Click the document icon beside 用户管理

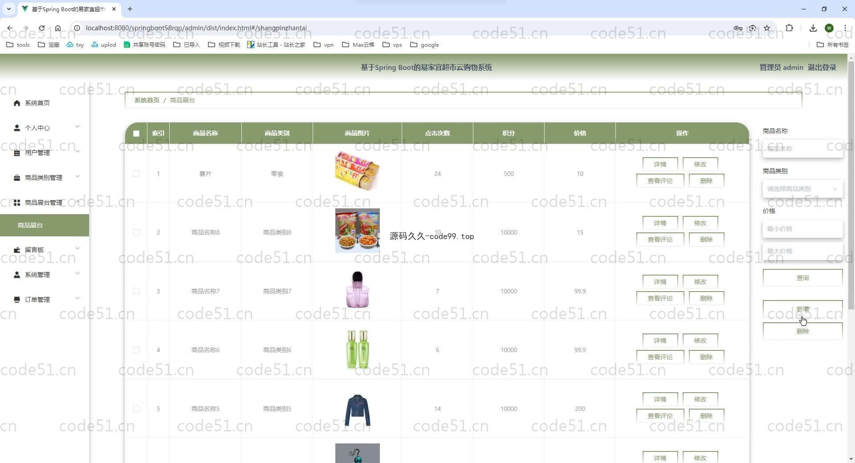click(17, 153)
